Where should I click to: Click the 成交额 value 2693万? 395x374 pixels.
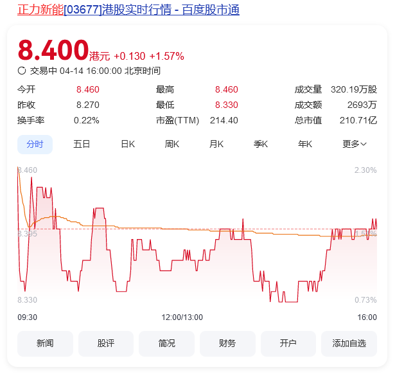click(362, 105)
